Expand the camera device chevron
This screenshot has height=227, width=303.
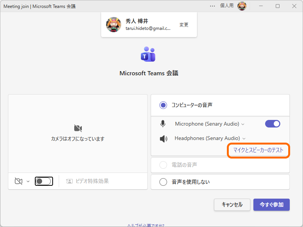(x=28, y=181)
